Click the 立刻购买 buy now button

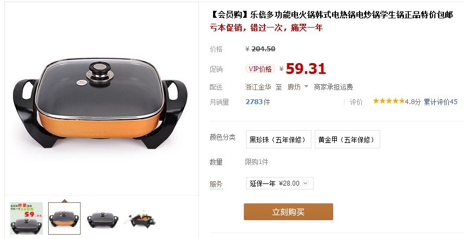[x=288, y=211]
